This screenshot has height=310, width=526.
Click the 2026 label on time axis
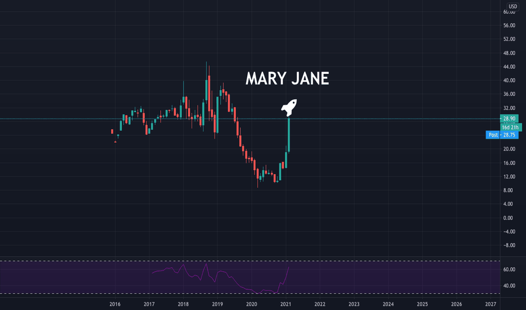tap(456, 304)
